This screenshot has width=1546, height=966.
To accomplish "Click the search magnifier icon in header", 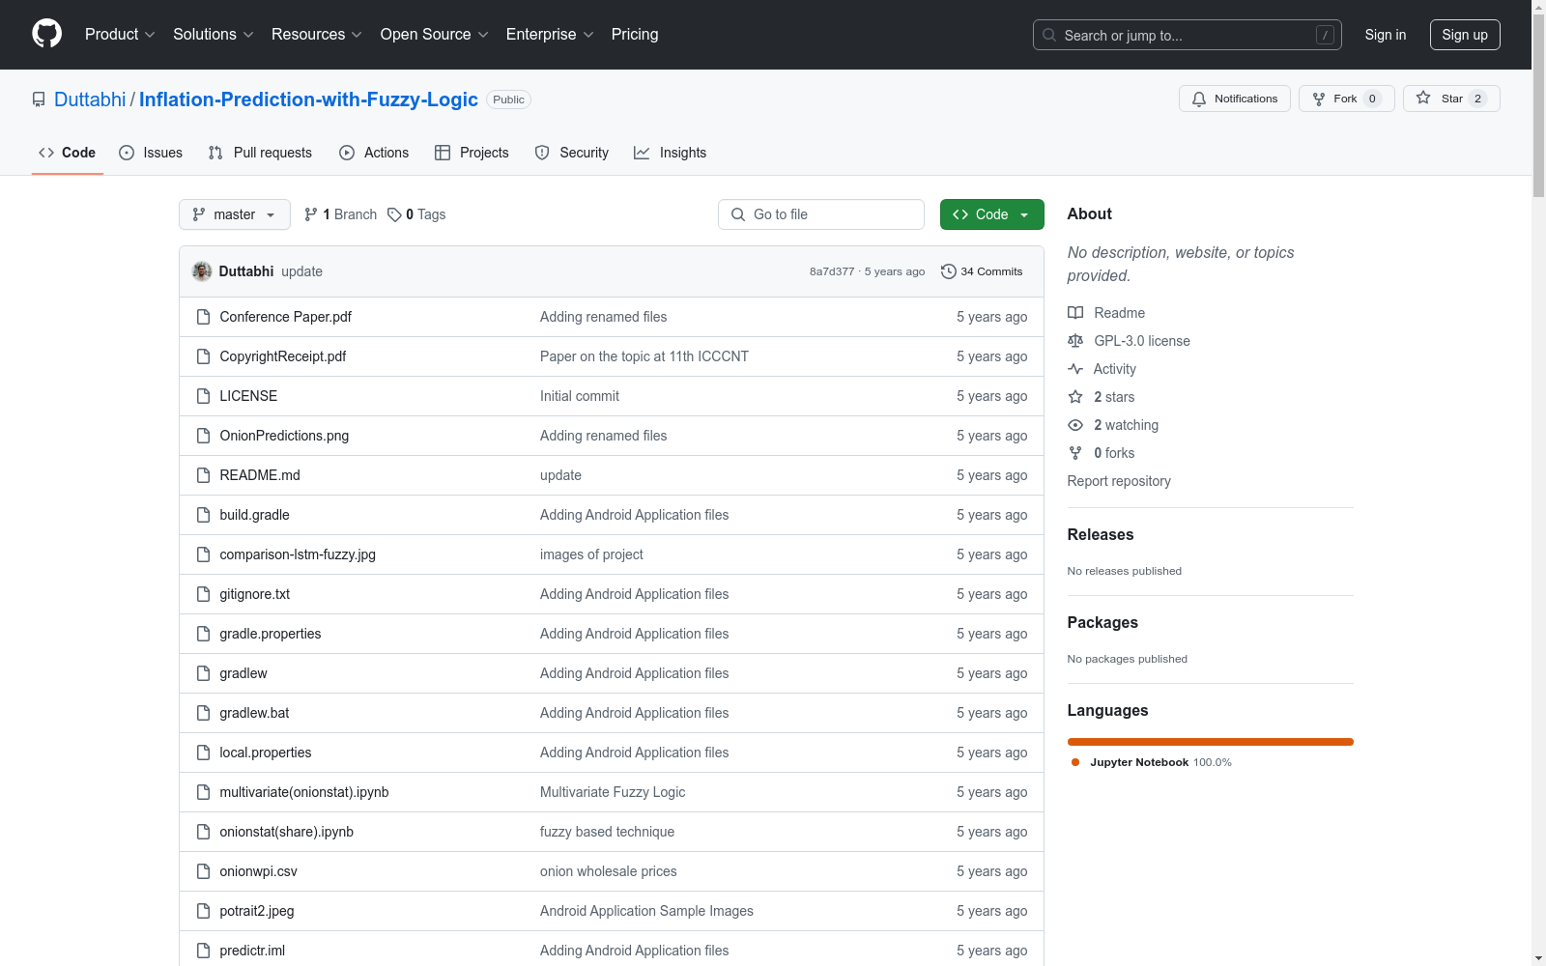I will click(1049, 35).
